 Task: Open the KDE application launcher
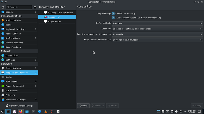click(2, 111)
